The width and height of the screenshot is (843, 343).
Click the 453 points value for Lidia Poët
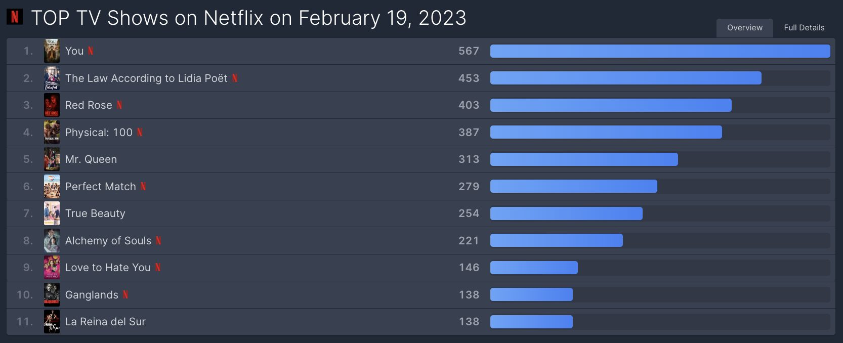(469, 78)
